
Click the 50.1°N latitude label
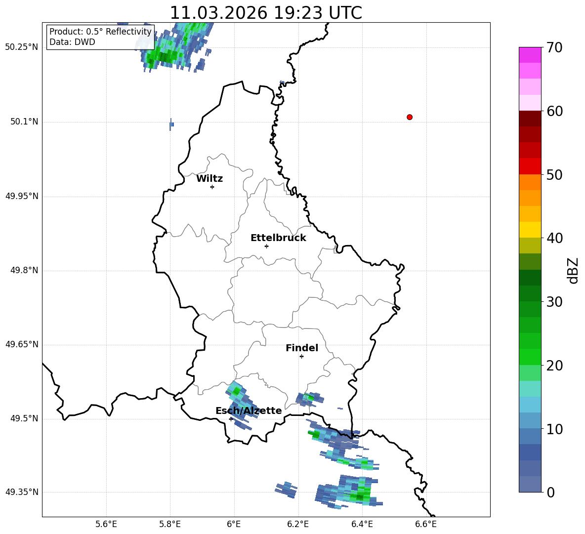coord(24,122)
